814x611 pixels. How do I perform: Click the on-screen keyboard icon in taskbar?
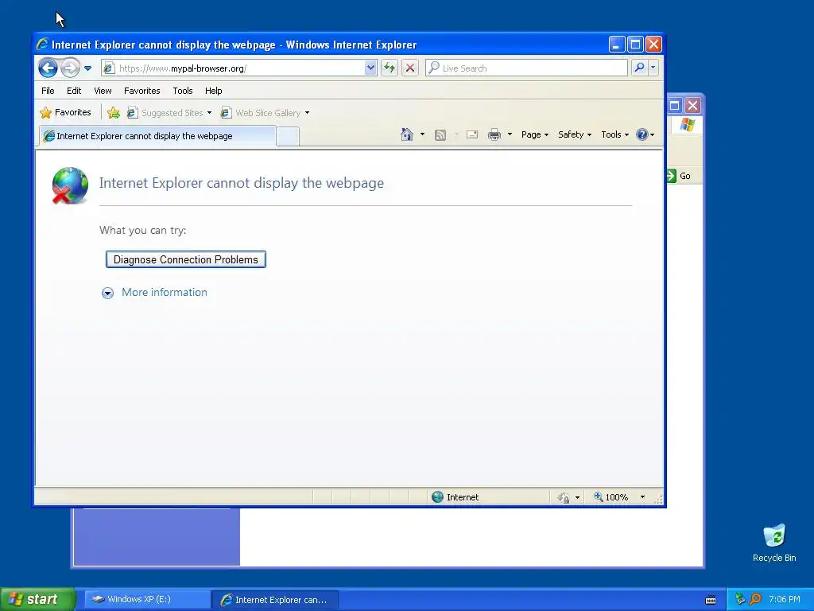711,600
